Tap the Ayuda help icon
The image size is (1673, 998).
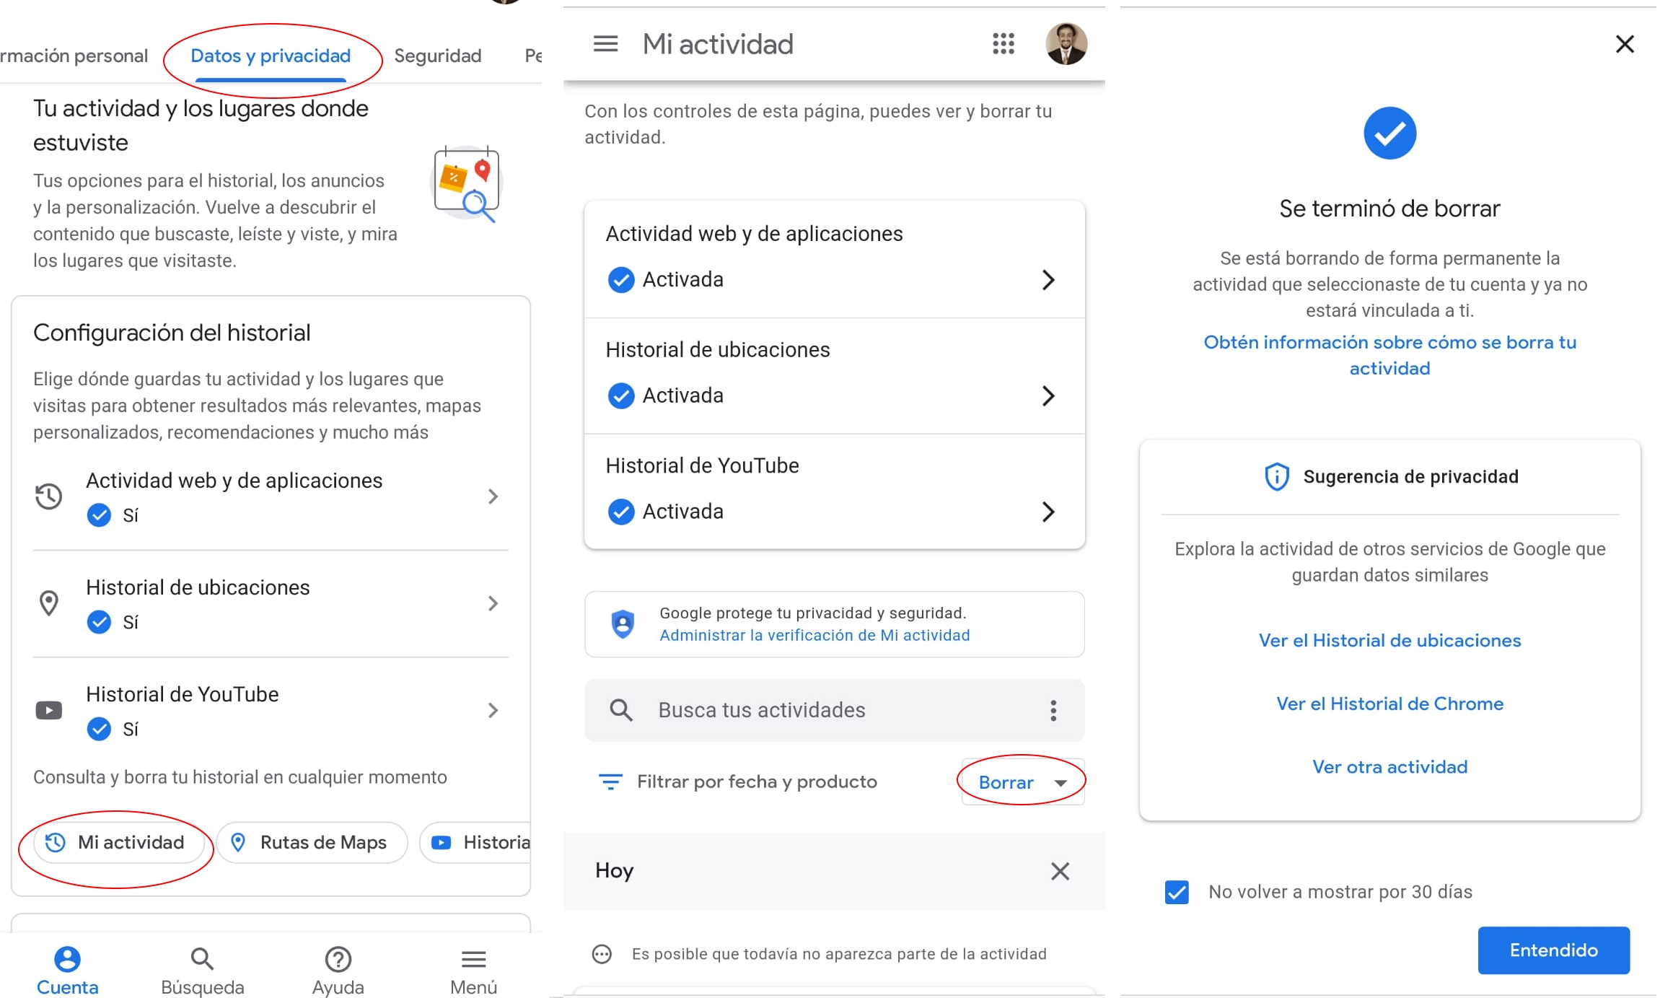tap(338, 960)
